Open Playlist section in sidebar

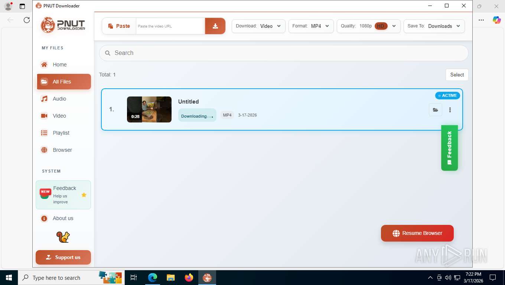tap(64, 133)
